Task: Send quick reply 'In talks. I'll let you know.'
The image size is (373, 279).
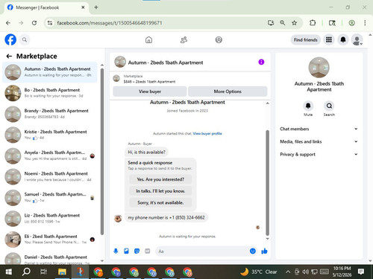Action: 160,191
